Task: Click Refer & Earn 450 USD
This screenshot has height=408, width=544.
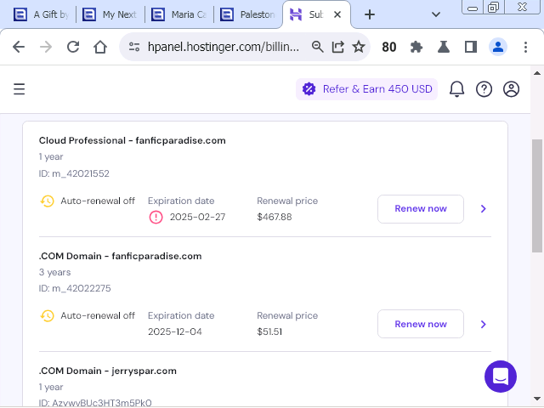Action: tap(366, 89)
